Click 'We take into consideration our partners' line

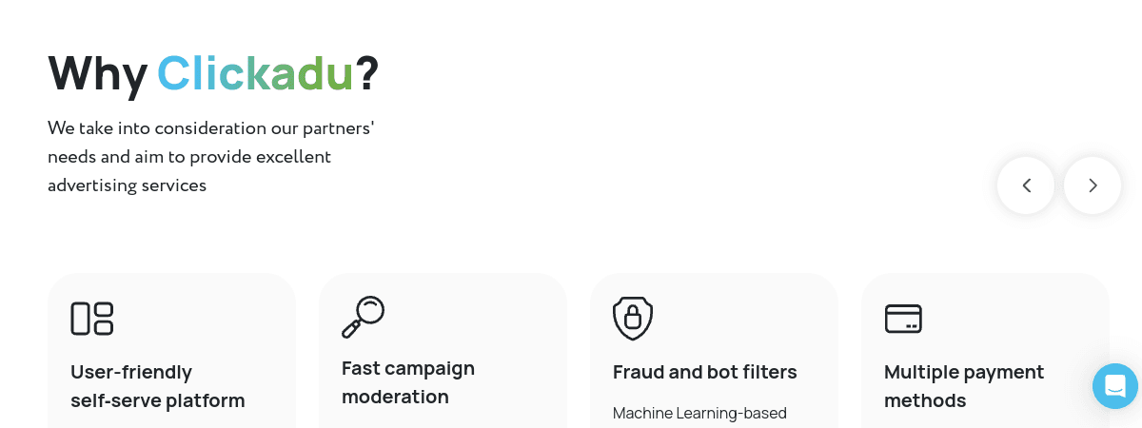click(x=211, y=127)
